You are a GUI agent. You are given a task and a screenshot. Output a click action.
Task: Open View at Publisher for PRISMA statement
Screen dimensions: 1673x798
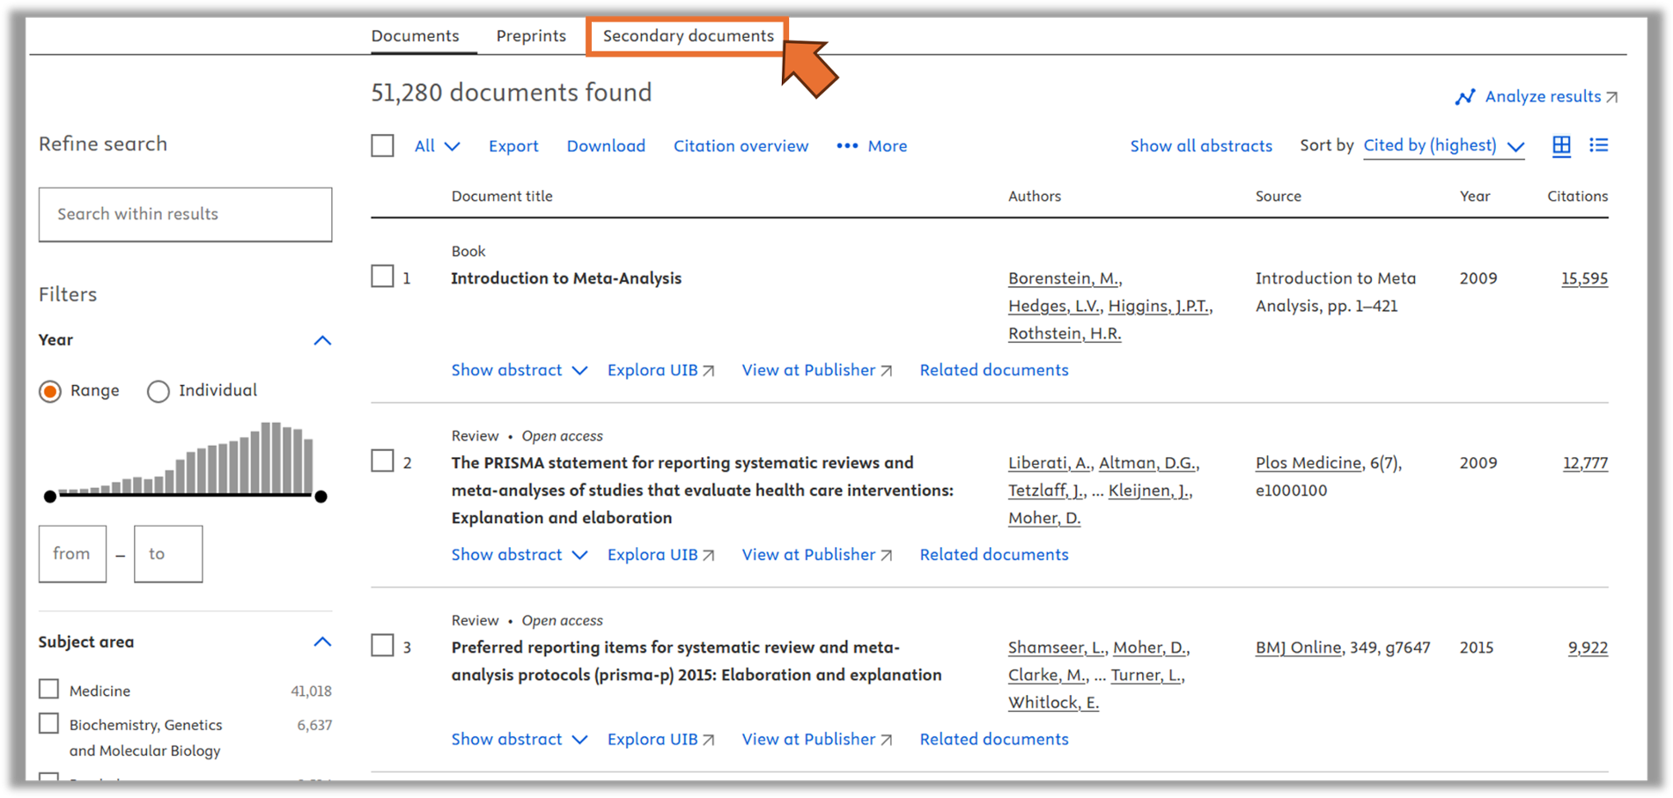tap(816, 555)
